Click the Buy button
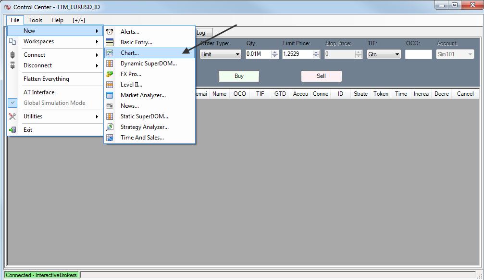The width and height of the screenshot is (484, 280). (x=239, y=76)
